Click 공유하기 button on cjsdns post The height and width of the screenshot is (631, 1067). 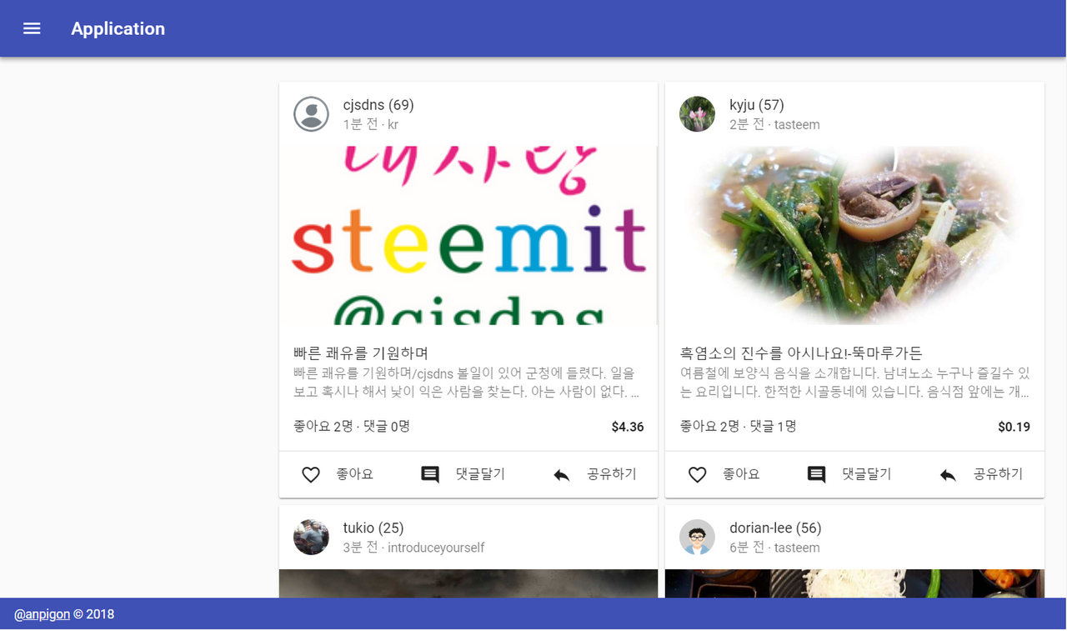594,474
